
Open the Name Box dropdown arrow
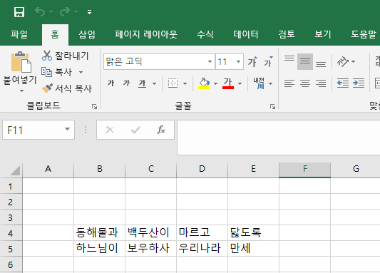pos(67,129)
